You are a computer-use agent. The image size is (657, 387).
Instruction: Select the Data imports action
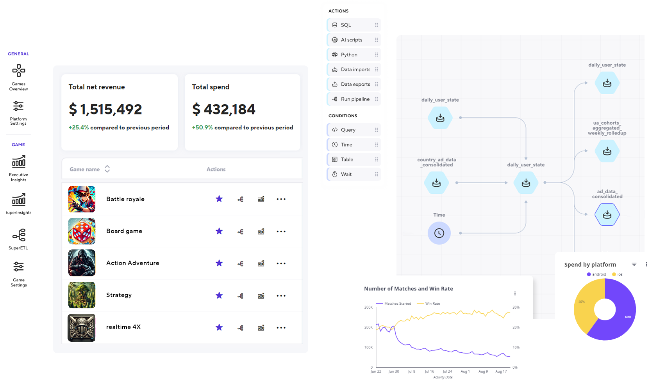click(354, 69)
